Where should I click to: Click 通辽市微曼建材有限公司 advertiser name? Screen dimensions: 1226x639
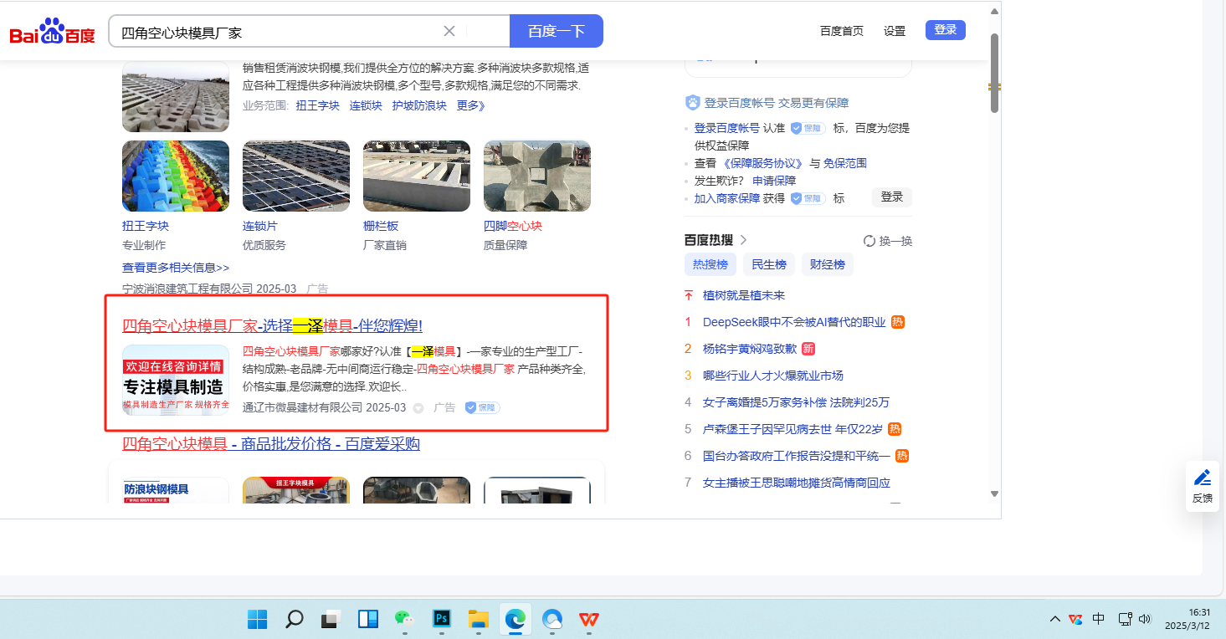[x=302, y=407]
